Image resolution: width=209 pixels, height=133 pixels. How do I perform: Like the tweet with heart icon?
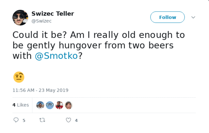[68, 120]
